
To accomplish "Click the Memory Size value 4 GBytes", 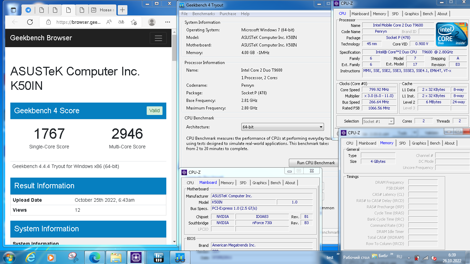I will 378,161.
